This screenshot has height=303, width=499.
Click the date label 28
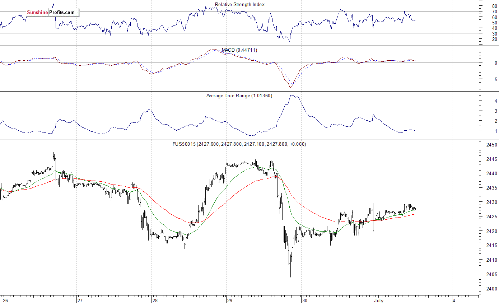click(155, 300)
